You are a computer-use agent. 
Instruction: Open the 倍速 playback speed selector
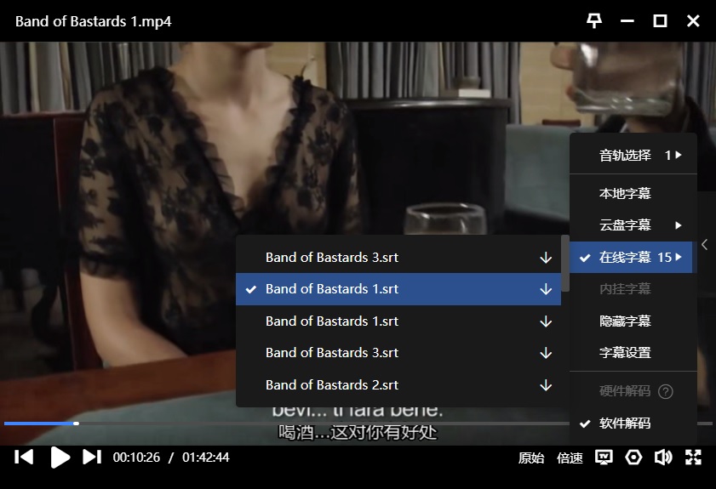(x=570, y=458)
